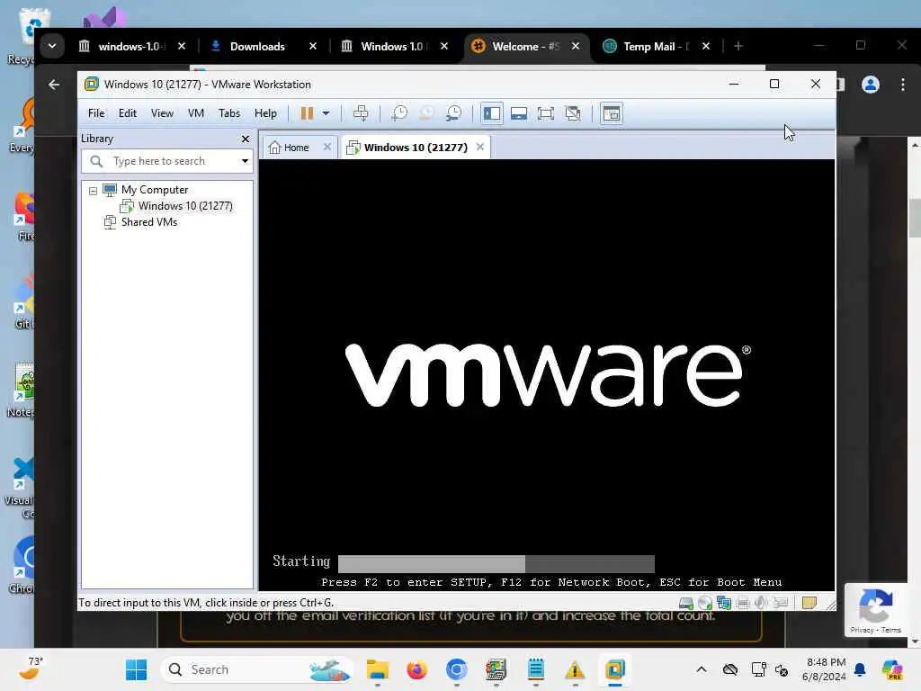Open the View menu
Image resolution: width=921 pixels, height=691 pixels.
(x=162, y=113)
